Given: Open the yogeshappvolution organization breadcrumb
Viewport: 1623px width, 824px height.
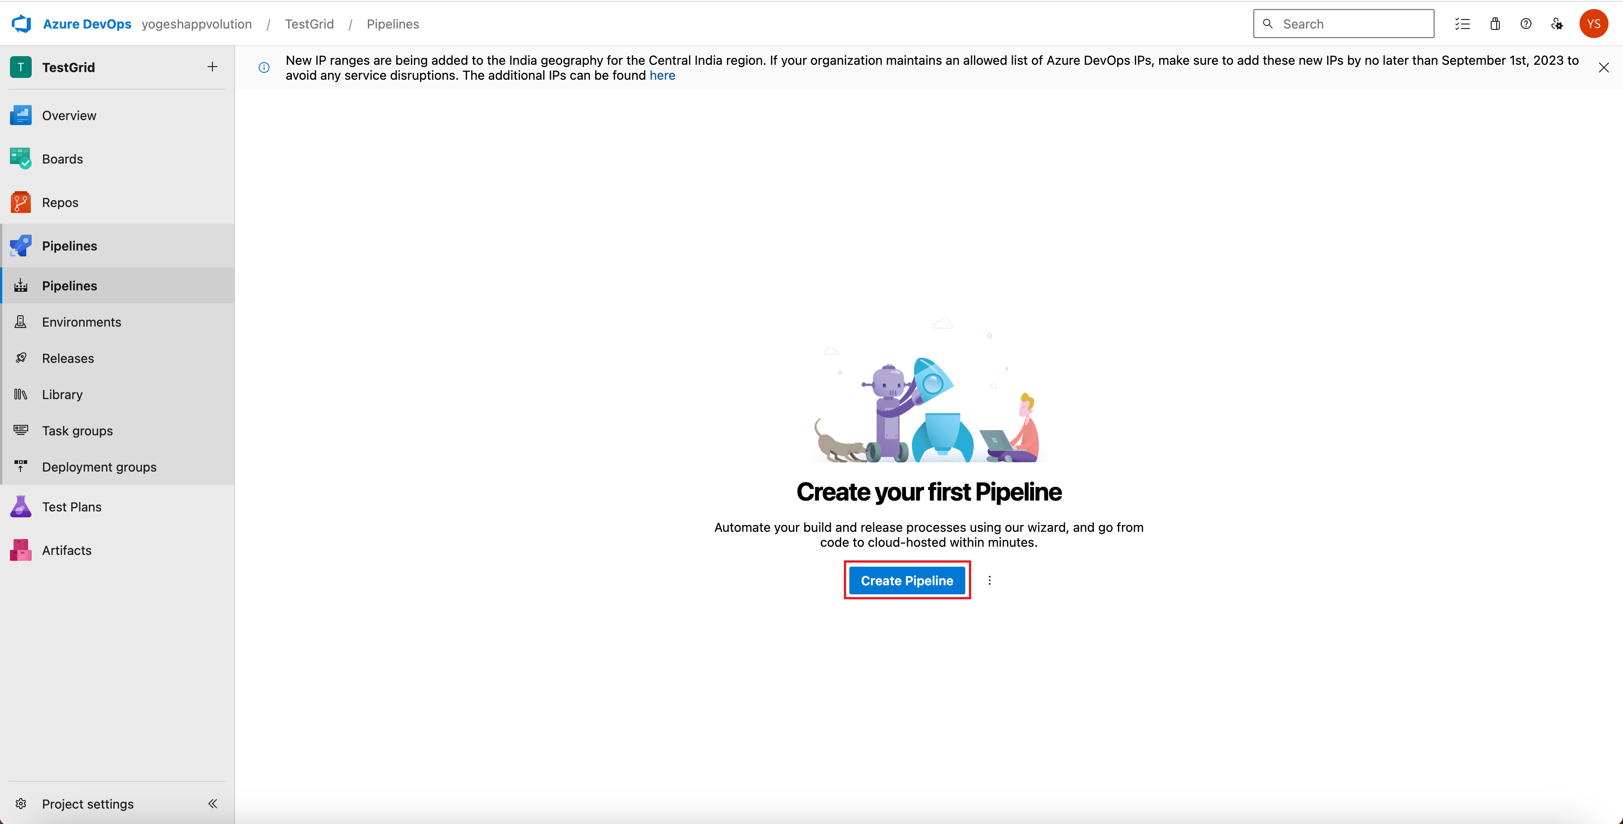Looking at the screenshot, I should point(197,24).
